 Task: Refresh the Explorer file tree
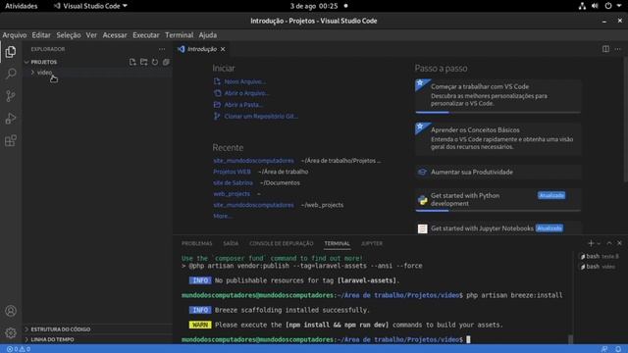[155, 62]
